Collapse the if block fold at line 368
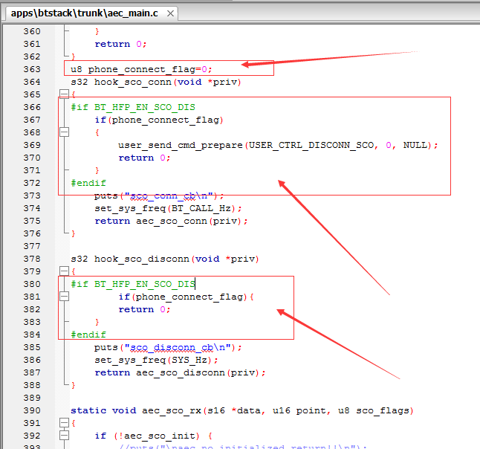 coord(65,132)
